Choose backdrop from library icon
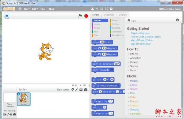Screen dimensions: 184x119 pyautogui.click(x=5, y=114)
